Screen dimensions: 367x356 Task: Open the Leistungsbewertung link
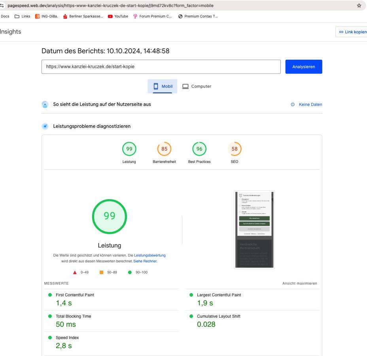pyautogui.click(x=149, y=256)
